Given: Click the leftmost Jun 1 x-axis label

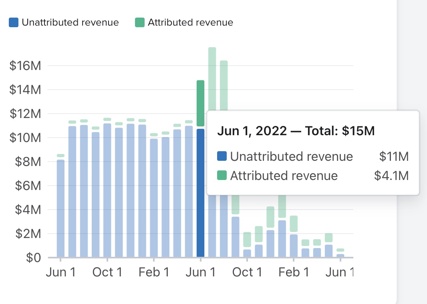Looking at the screenshot, I should coord(60,272).
